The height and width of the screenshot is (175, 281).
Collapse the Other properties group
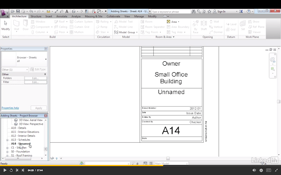[x=45, y=74]
